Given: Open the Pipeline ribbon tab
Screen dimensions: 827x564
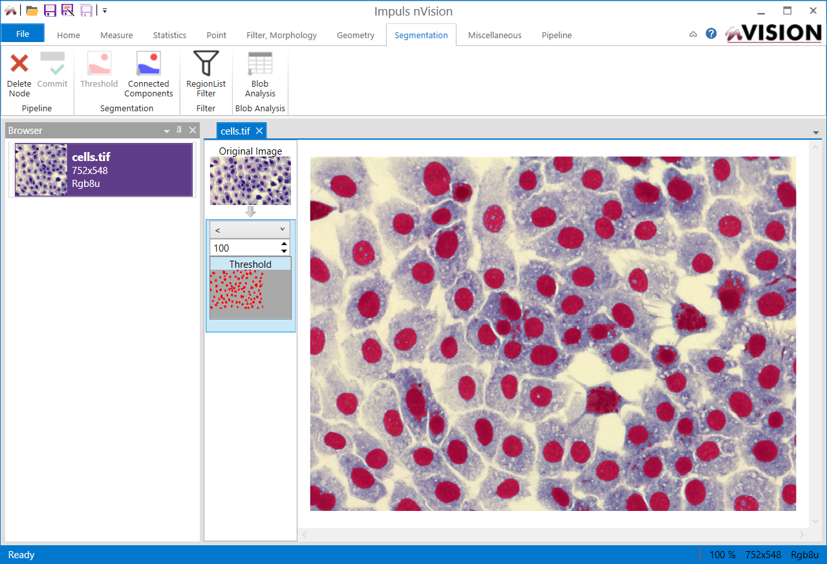Looking at the screenshot, I should pos(557,35).
